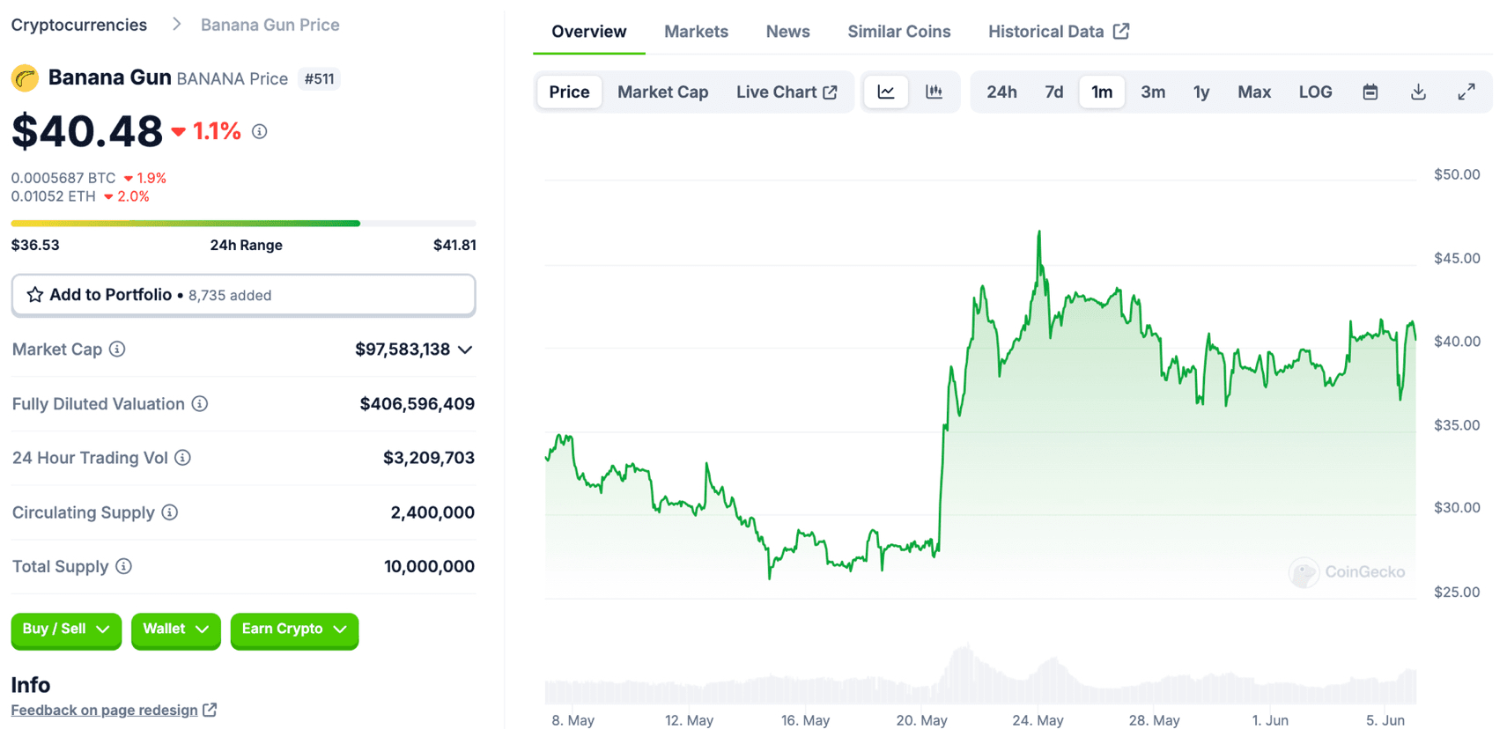
Task: Expand chart to fullscreen
Action: [x=1466, y=92]
